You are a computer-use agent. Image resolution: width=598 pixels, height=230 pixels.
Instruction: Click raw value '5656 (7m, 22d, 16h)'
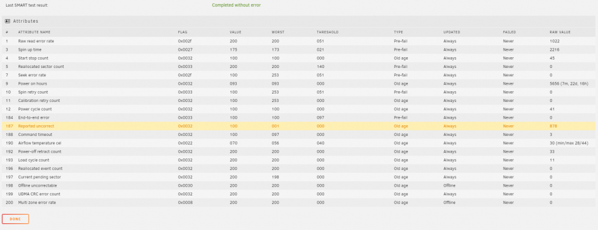(x=569, y=83)
